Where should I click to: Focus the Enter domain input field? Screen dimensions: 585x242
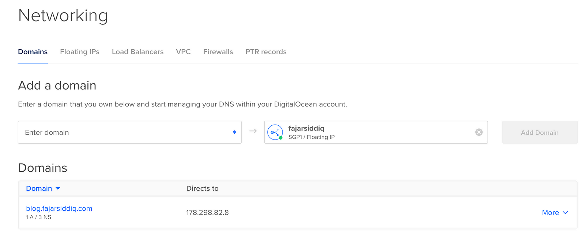point(124,132)
